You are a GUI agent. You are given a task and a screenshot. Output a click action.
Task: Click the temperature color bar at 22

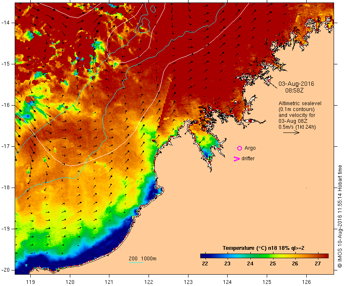click(205, 256)
